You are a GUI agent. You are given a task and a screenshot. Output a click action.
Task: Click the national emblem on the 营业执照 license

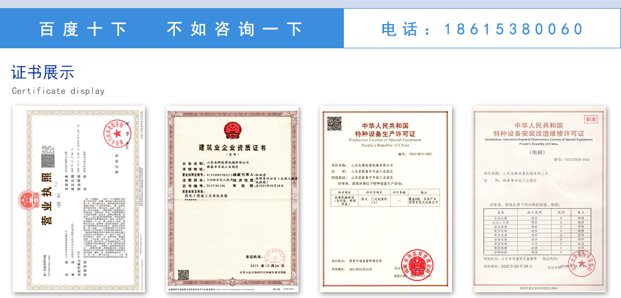pyautogui.click(x=28, y=201)
